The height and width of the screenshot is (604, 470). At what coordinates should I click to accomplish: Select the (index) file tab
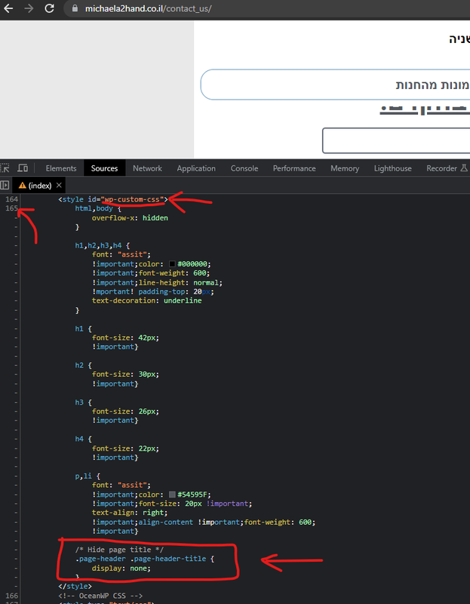tap(39, 185)
